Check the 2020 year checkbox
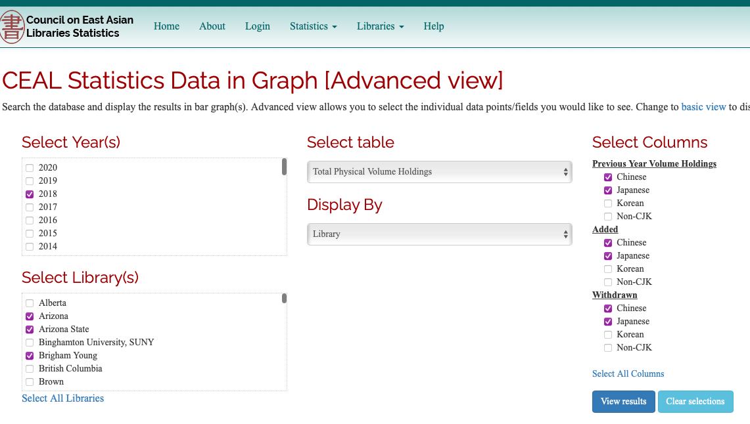Image resolution: width=750 pixels, height=424 pixels. (30, 168)
